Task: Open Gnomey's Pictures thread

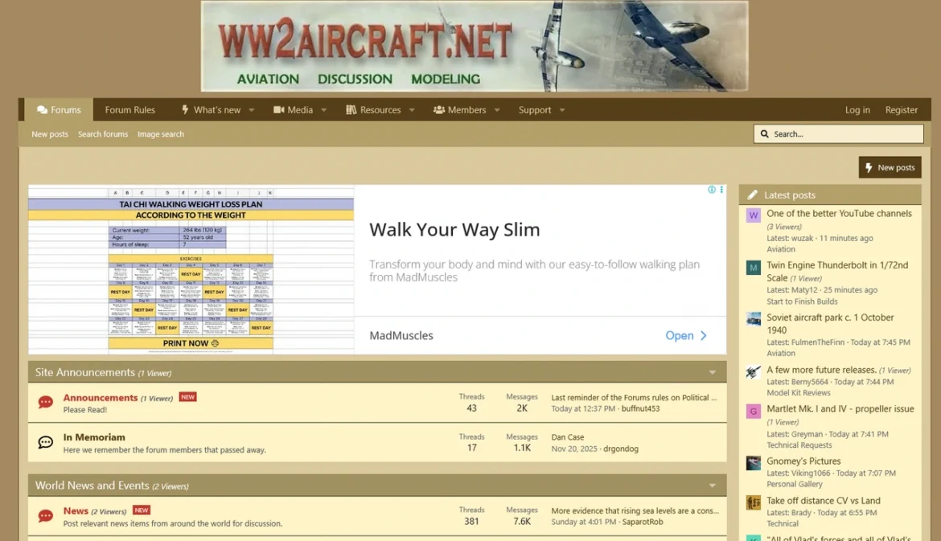Action: tap(803, 461)
